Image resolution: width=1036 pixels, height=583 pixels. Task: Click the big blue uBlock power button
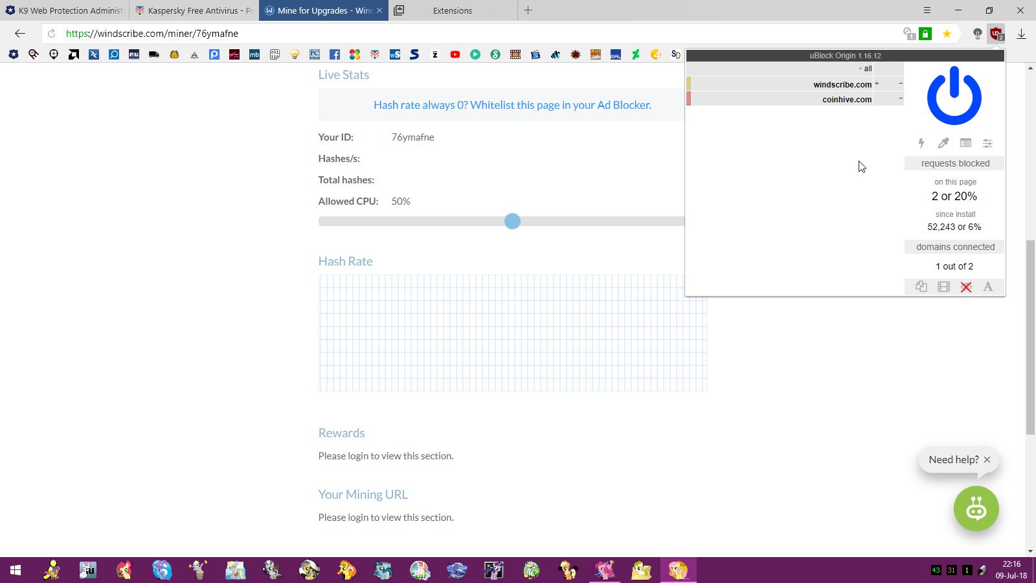click(x=954, y=96)
